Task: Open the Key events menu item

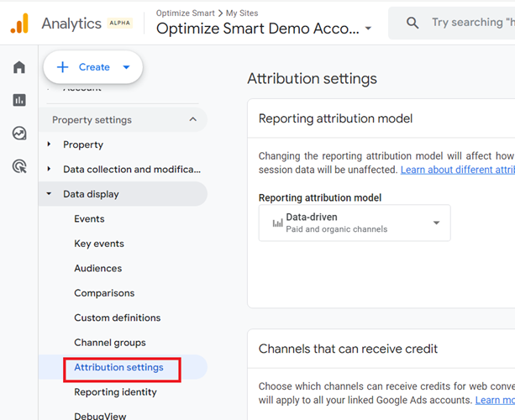Action: click(99, 244)
